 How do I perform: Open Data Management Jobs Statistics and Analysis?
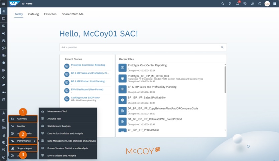(x=68, y=141)
